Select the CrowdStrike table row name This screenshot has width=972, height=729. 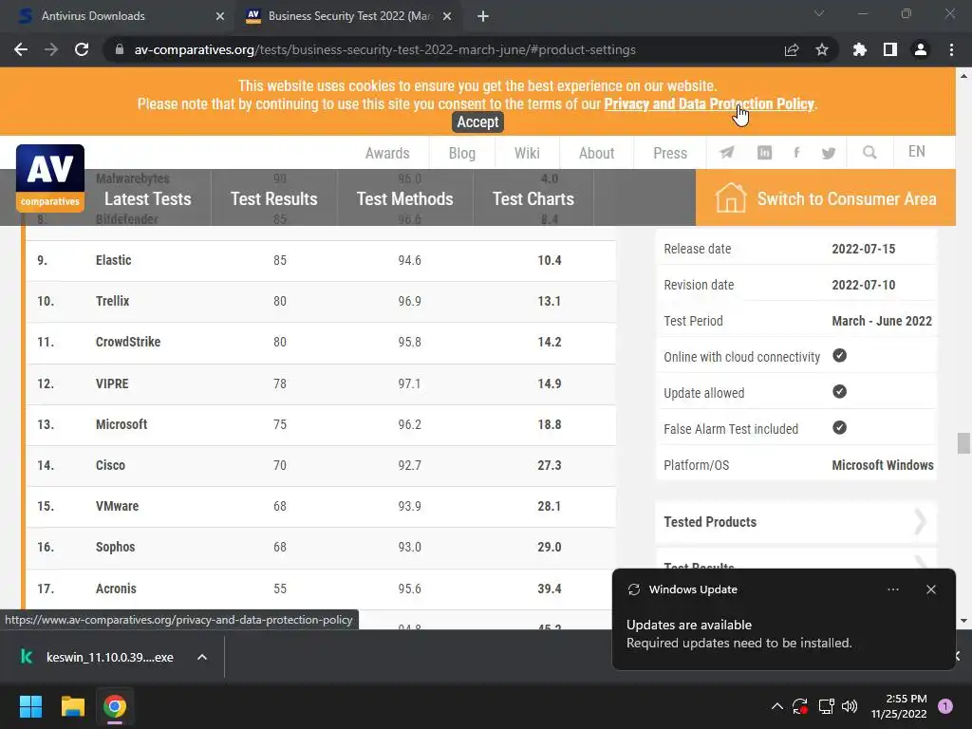tap(128, 342)
